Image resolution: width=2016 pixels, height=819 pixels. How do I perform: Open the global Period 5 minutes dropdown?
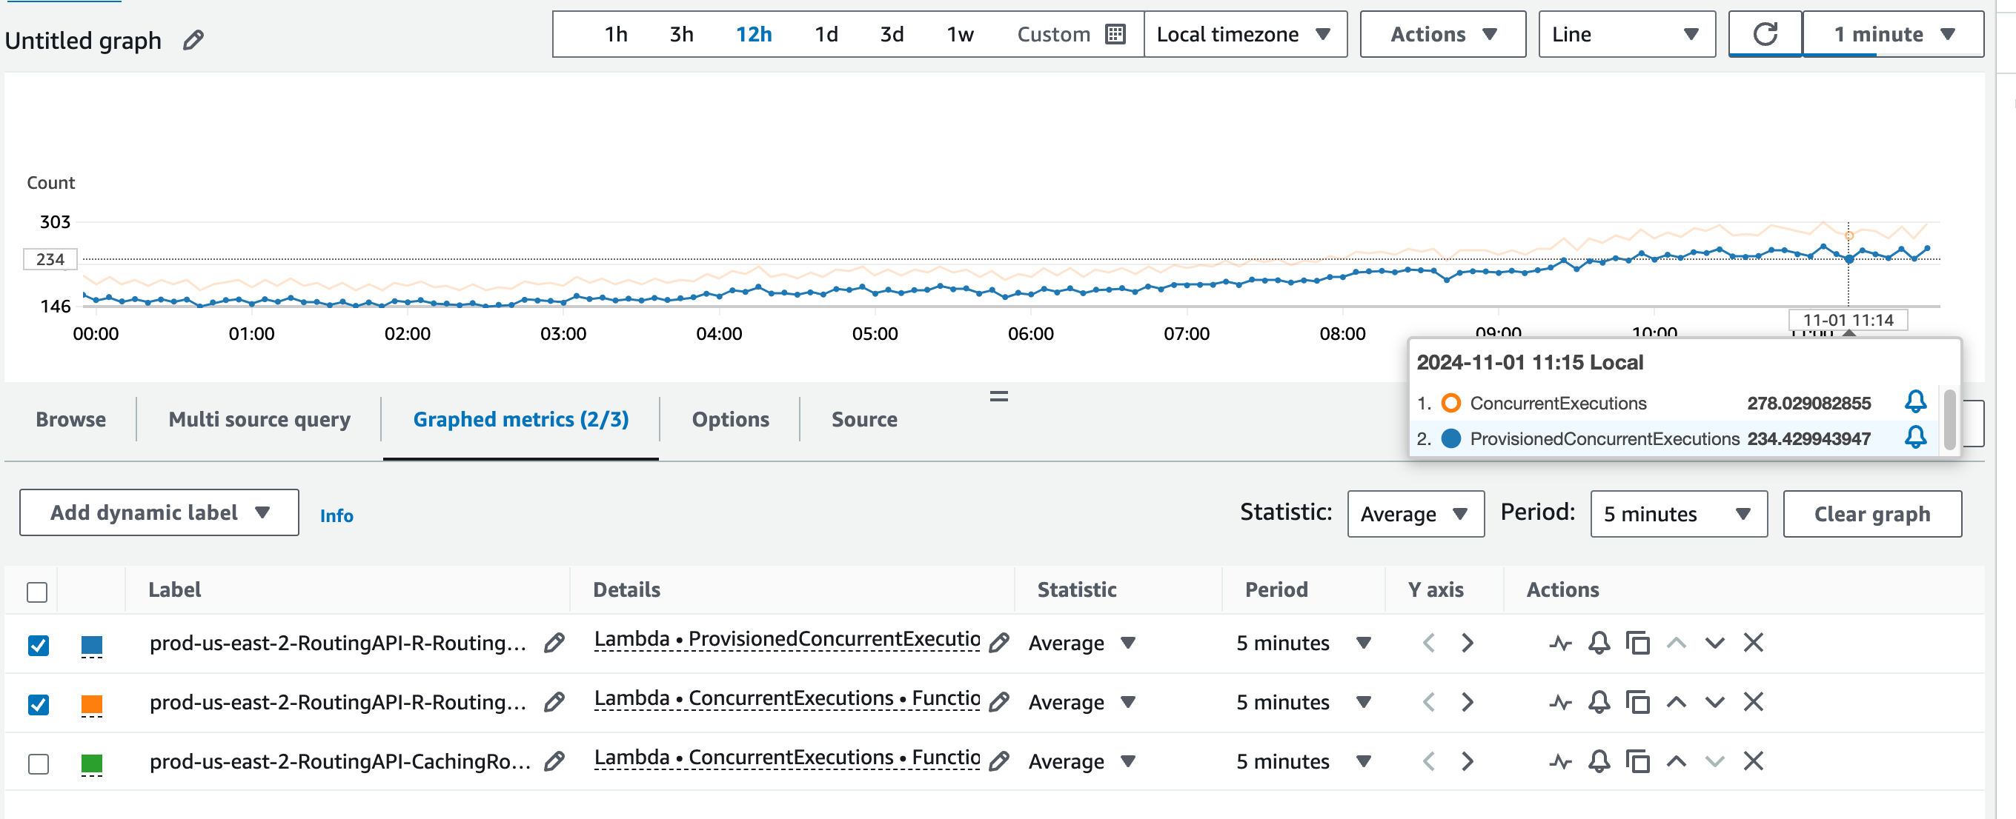coord(1678,514)
